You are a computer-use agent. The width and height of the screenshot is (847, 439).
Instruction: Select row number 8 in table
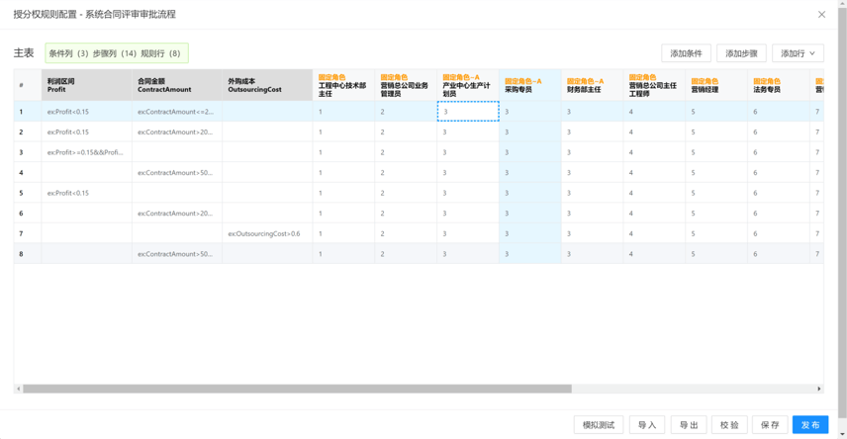click(x=22, y=254)
